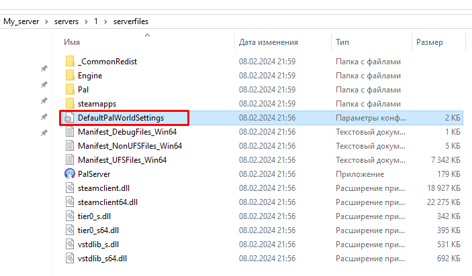Select the Manifest_DebugFiles_Win64 file name
This screenshot has width=472, height=276.
pos(127,132)
